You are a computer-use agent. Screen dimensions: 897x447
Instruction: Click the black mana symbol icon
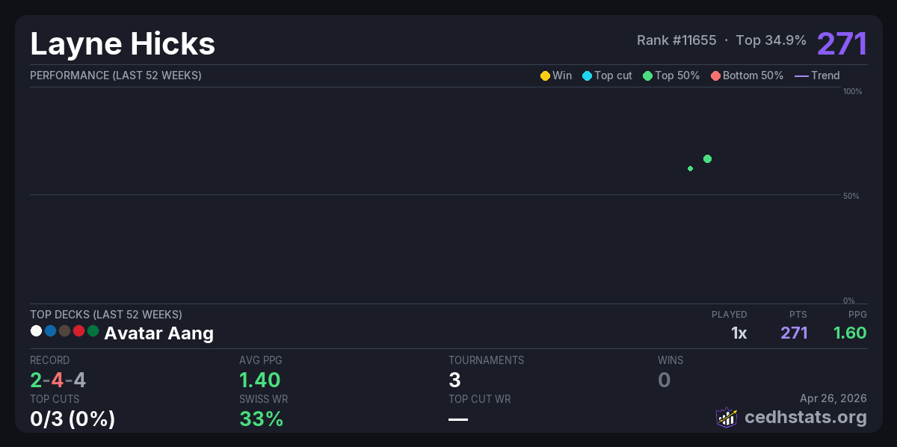point(64,330)
